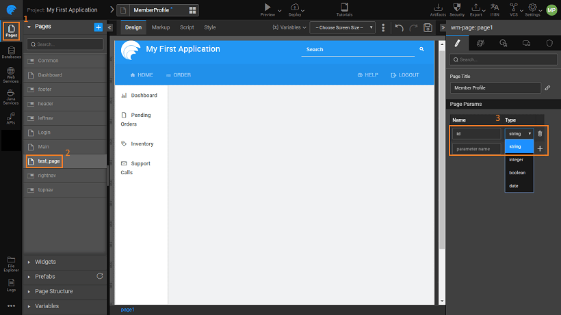Select integer in type dropdown list
Image resolution: width=561 pixels, height=315 pixels.
[x=516, y=159]
